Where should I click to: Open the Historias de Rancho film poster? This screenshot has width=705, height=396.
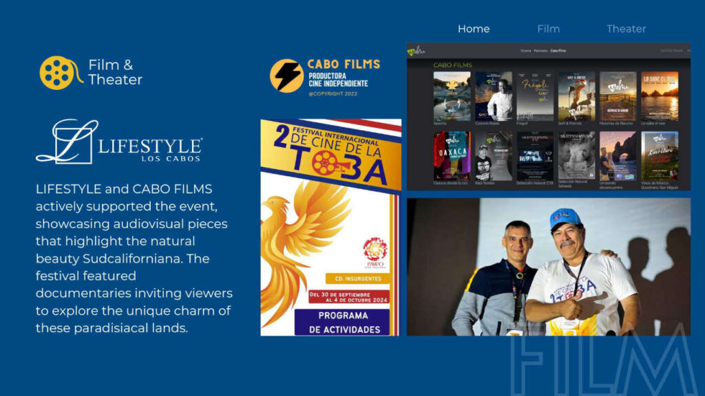tap(618, 96)
